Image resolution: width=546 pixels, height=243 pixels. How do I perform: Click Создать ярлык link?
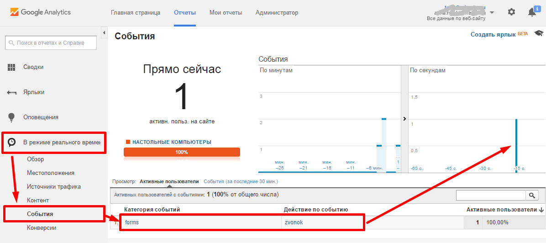pos(494,34)
